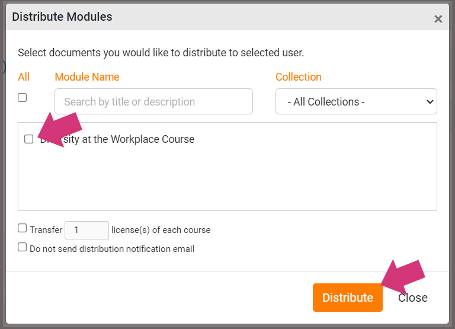Click the orange All column header
The image size is (455, 329).
pyautogui.click(x=24, y=77)
